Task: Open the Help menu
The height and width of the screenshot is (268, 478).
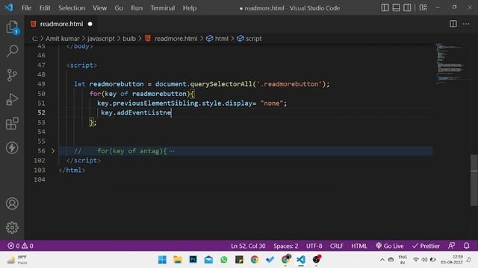Action: (189, 8)
